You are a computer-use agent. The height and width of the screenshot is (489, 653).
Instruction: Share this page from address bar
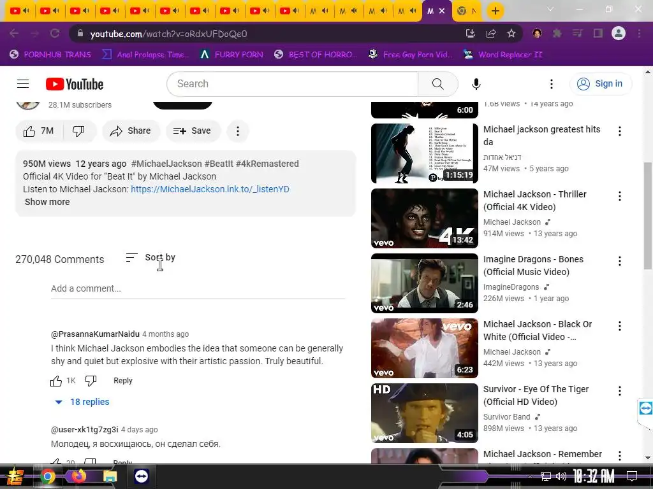[491, 34]
